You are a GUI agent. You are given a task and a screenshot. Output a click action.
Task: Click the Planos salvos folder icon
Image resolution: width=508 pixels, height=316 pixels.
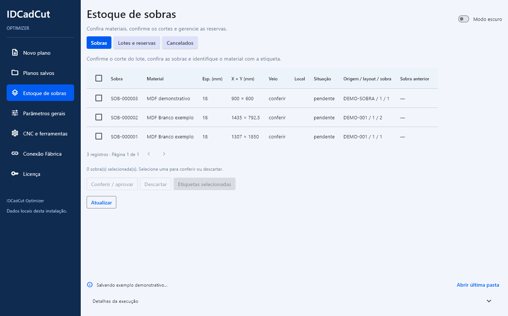coord(15,73)
